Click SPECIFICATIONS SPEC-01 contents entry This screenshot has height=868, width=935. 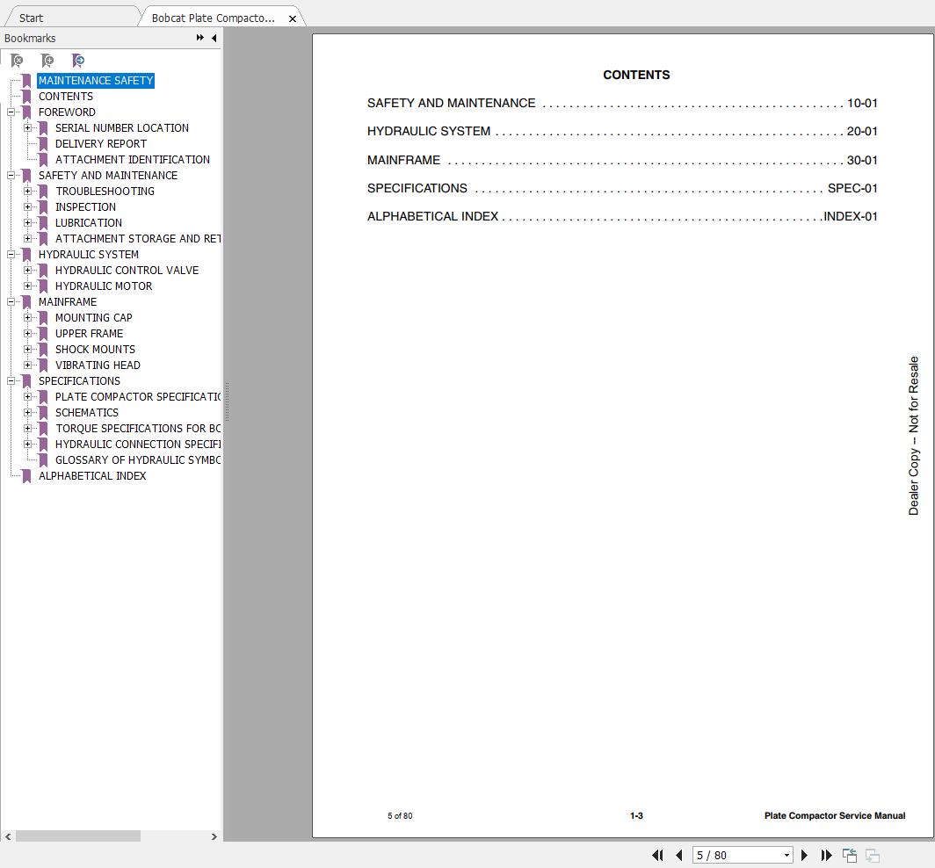pyautogui.click(x=622, y=188)
